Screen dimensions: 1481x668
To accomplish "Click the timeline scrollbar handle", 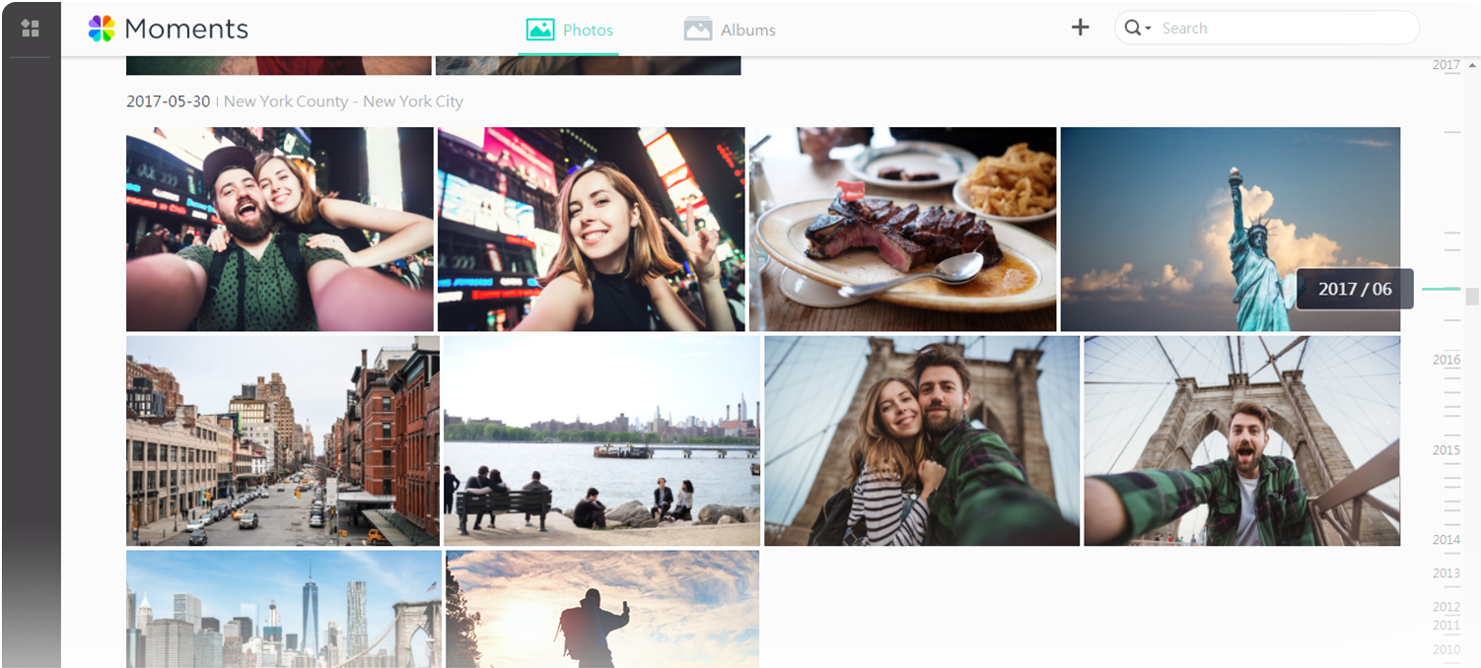I will (1471, 296).
